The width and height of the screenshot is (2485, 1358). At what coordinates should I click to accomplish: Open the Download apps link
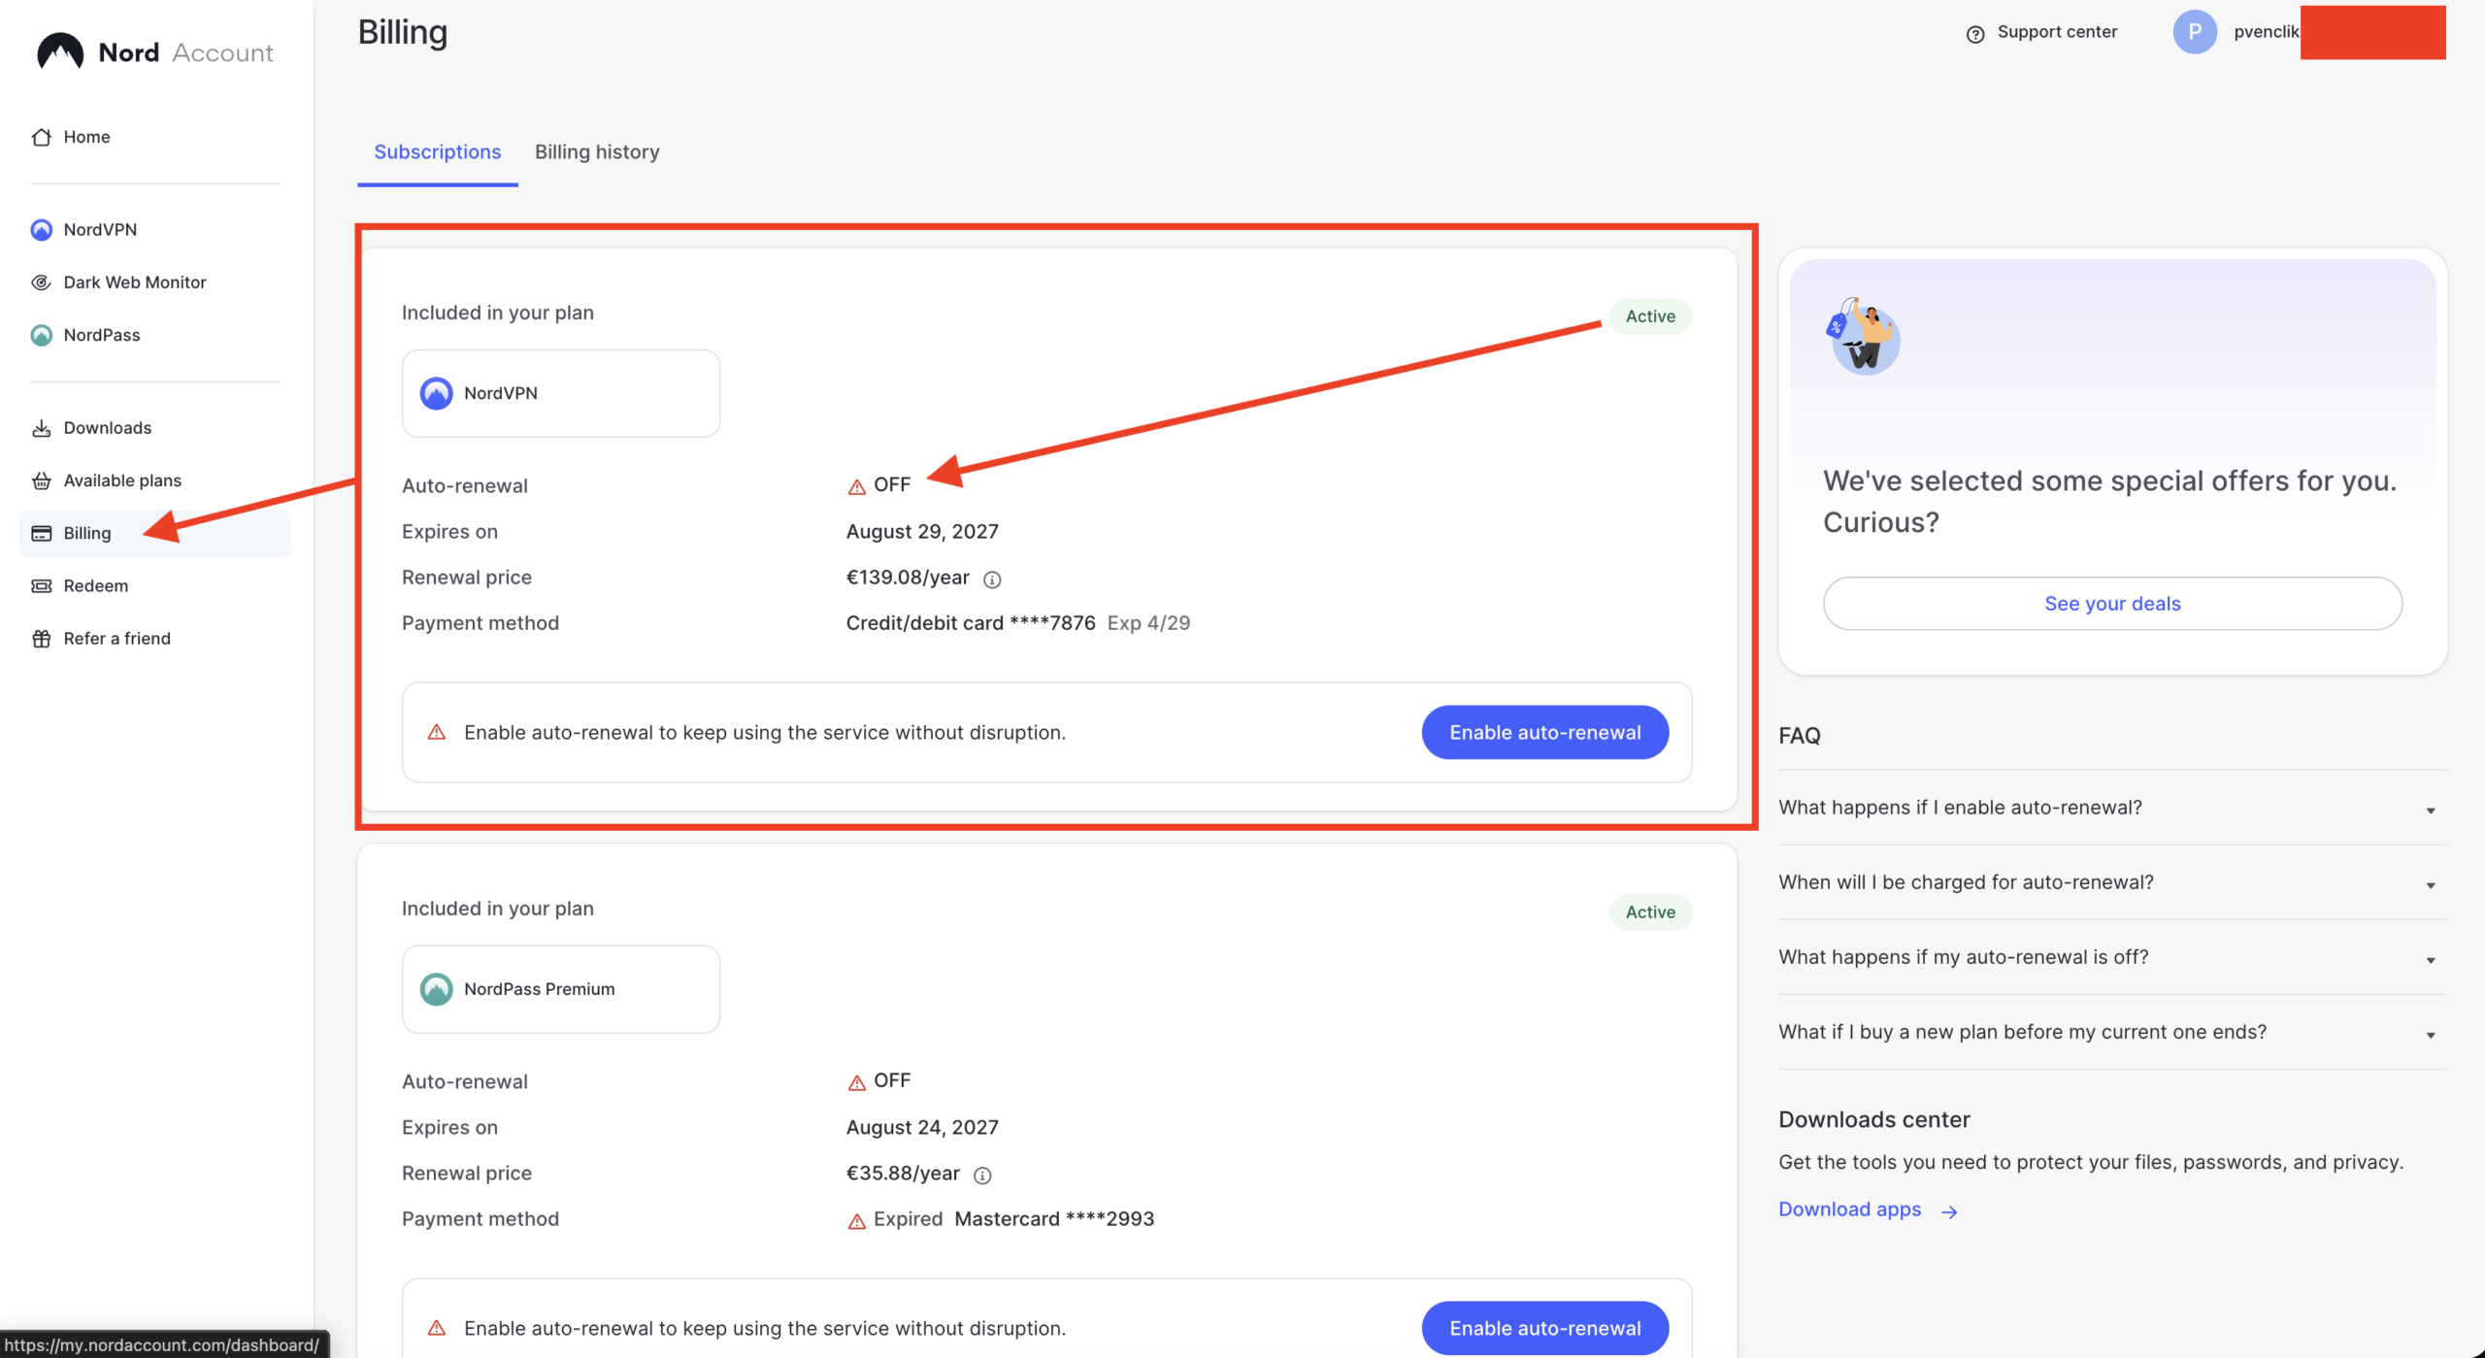[1849, 1209]
